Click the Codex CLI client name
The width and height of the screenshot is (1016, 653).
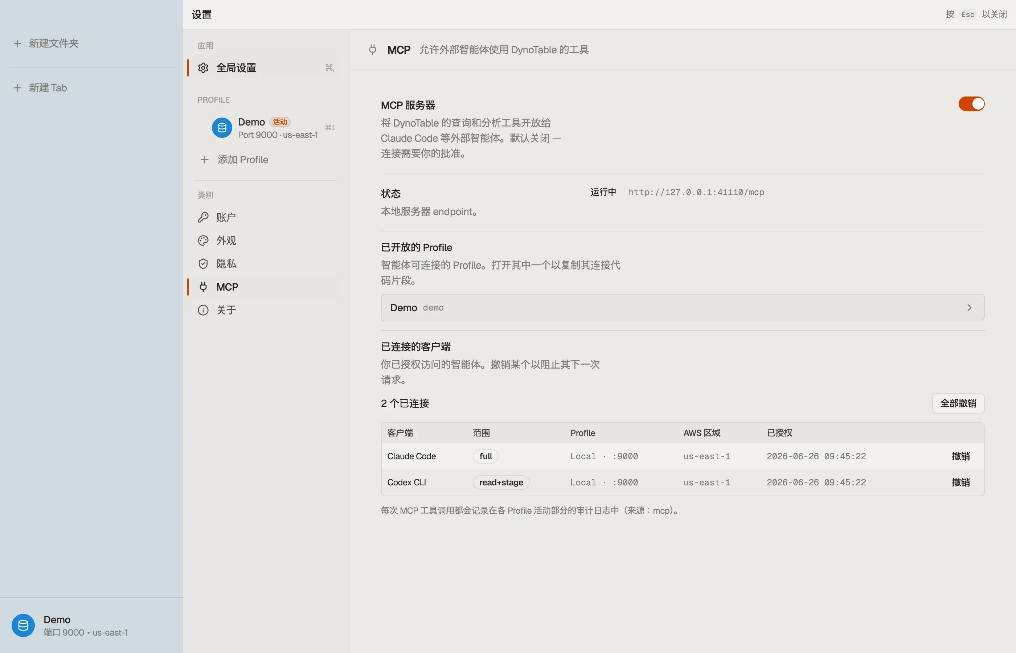point(406,482)
